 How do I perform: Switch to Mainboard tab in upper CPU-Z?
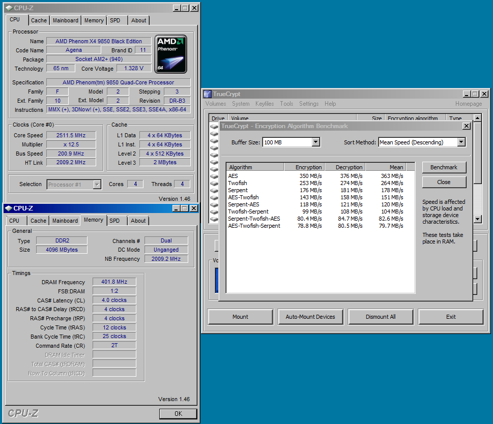click(x=66, y=20)
